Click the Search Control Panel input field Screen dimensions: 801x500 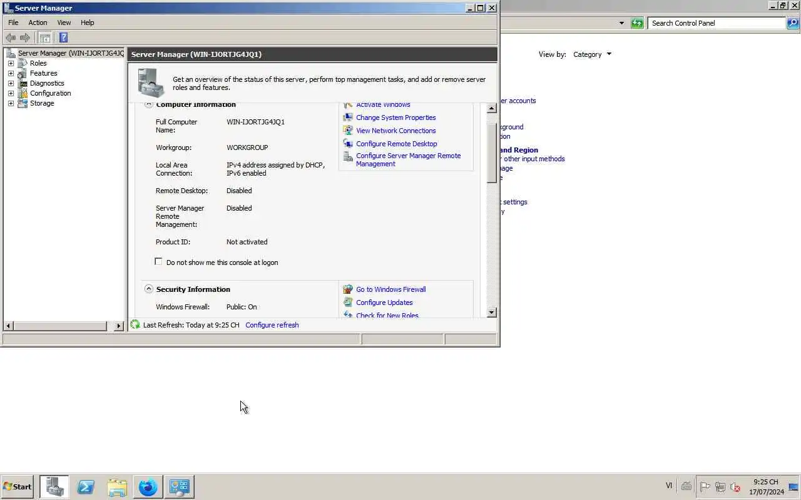pyautogui.click(x=717, y=23)
